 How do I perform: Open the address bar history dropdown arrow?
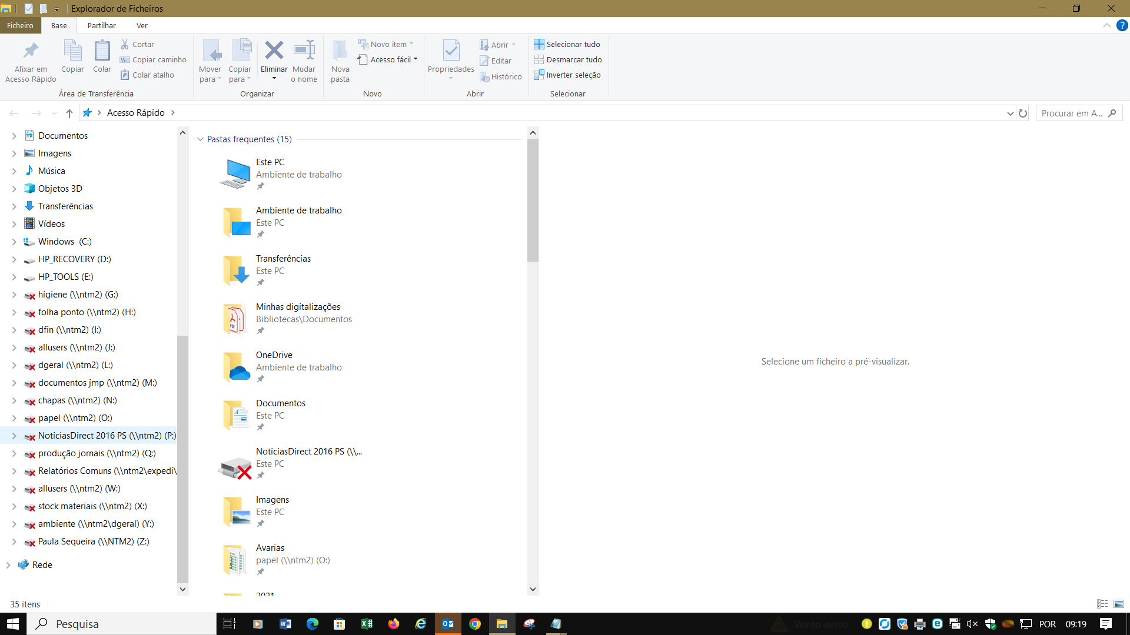(1010, 113)
